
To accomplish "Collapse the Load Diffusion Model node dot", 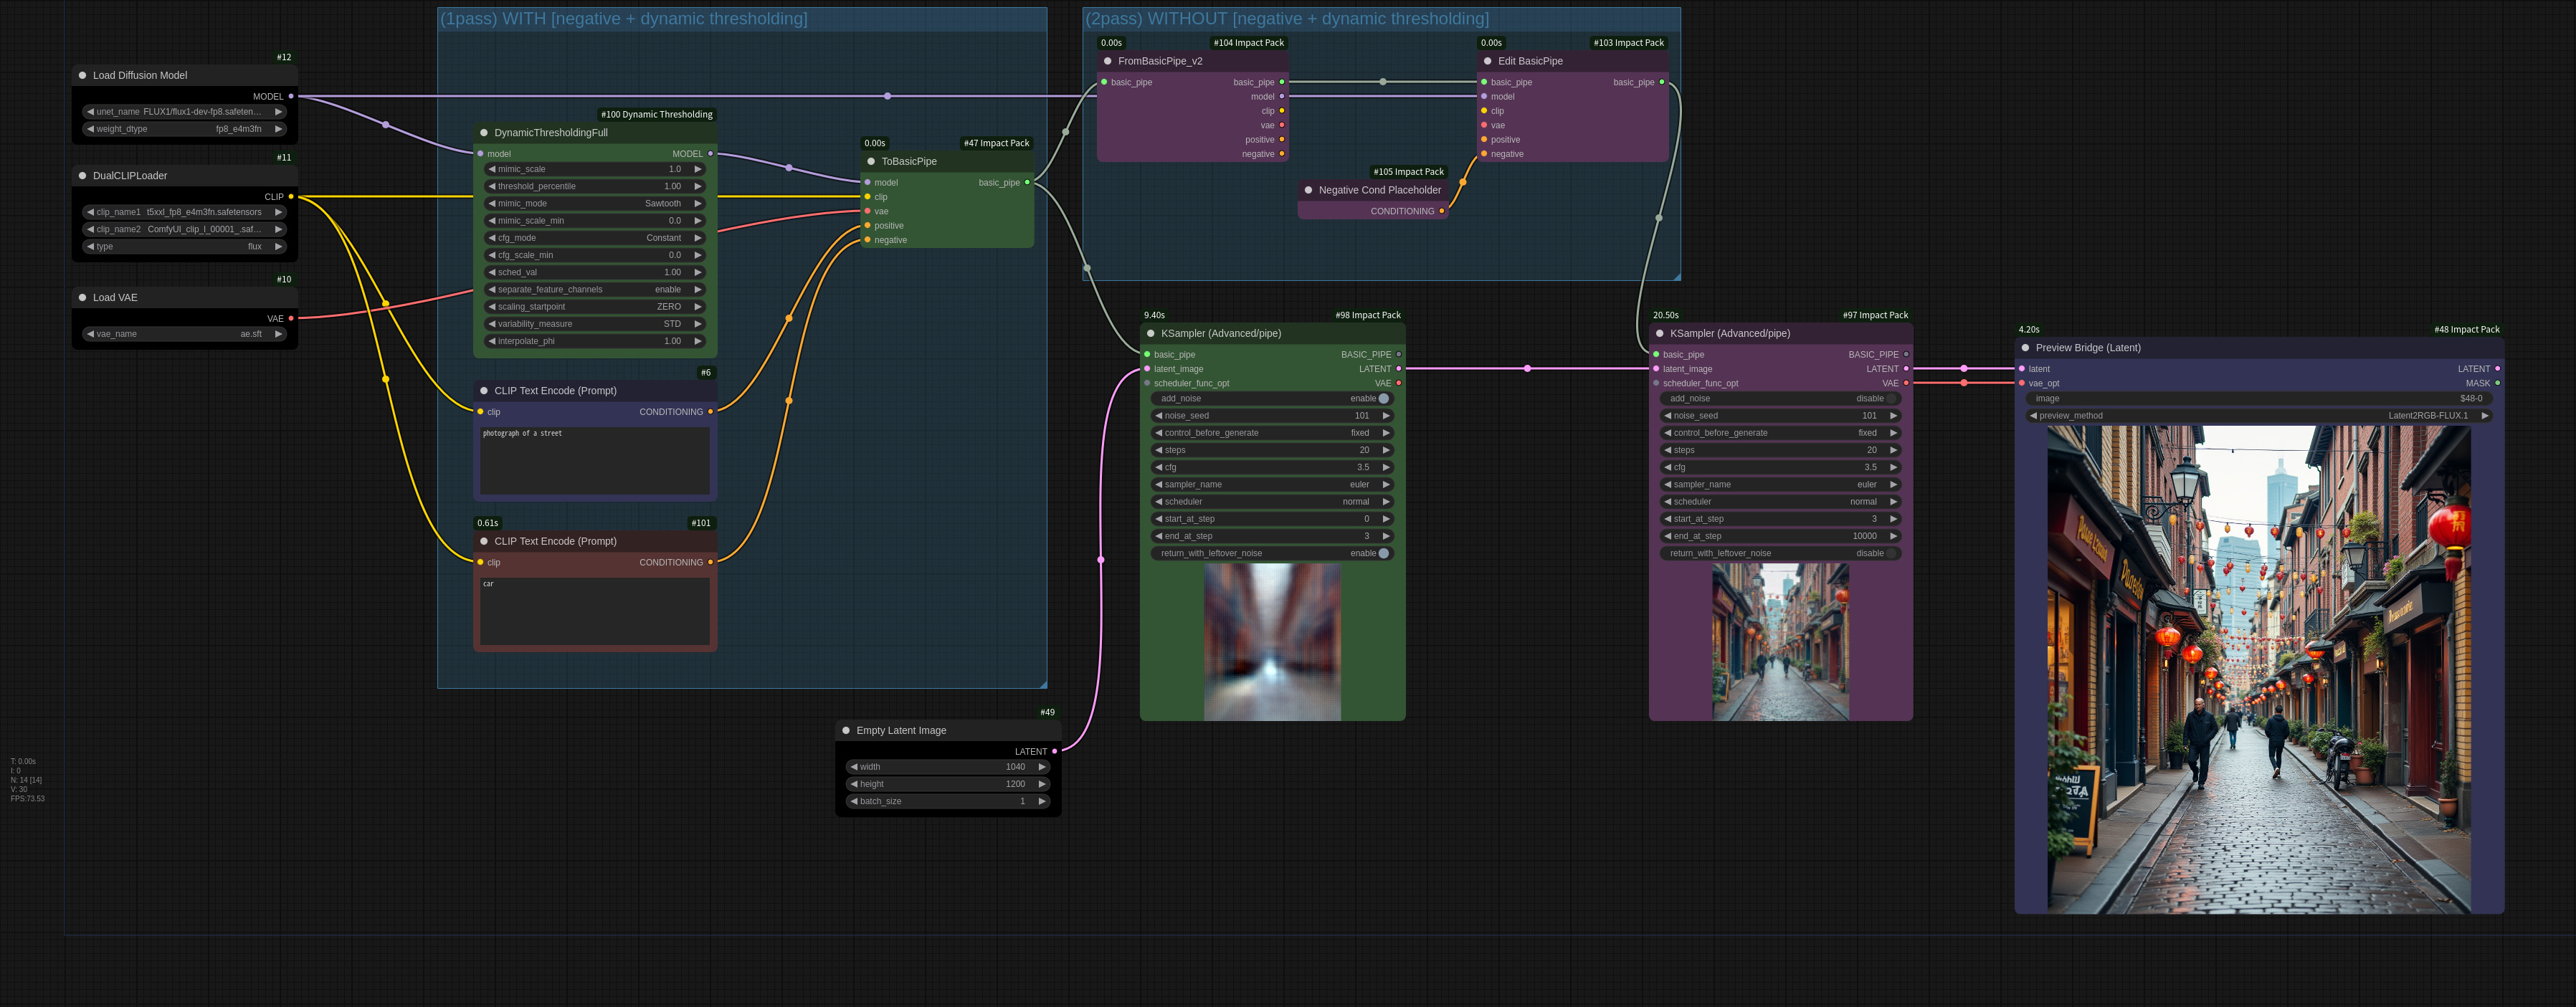I will 82,75.
